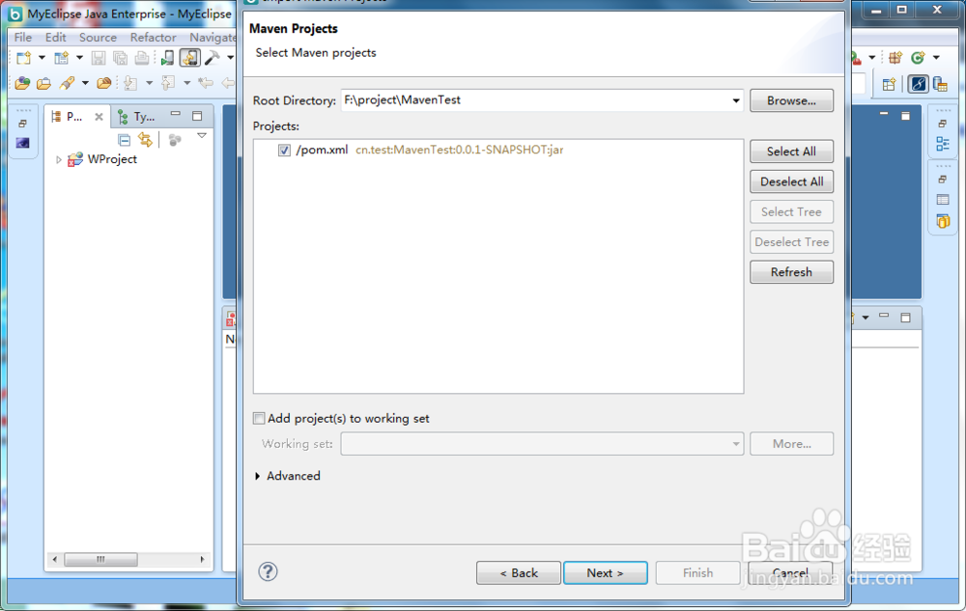Viewport: 966px width, 611px height.
Task: Open dropdown arrow beside the hammer icon
Action: [230, 58]
